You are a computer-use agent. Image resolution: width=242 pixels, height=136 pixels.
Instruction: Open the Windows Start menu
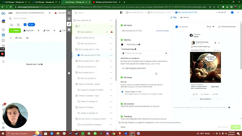click(3, 134)
